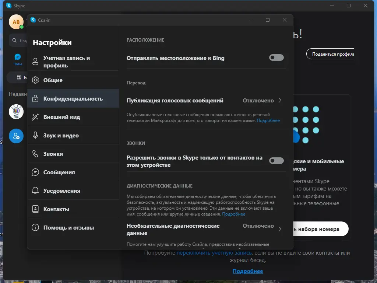
Task: Select the phone icon for Звонки settings
Action: (35, 154)
